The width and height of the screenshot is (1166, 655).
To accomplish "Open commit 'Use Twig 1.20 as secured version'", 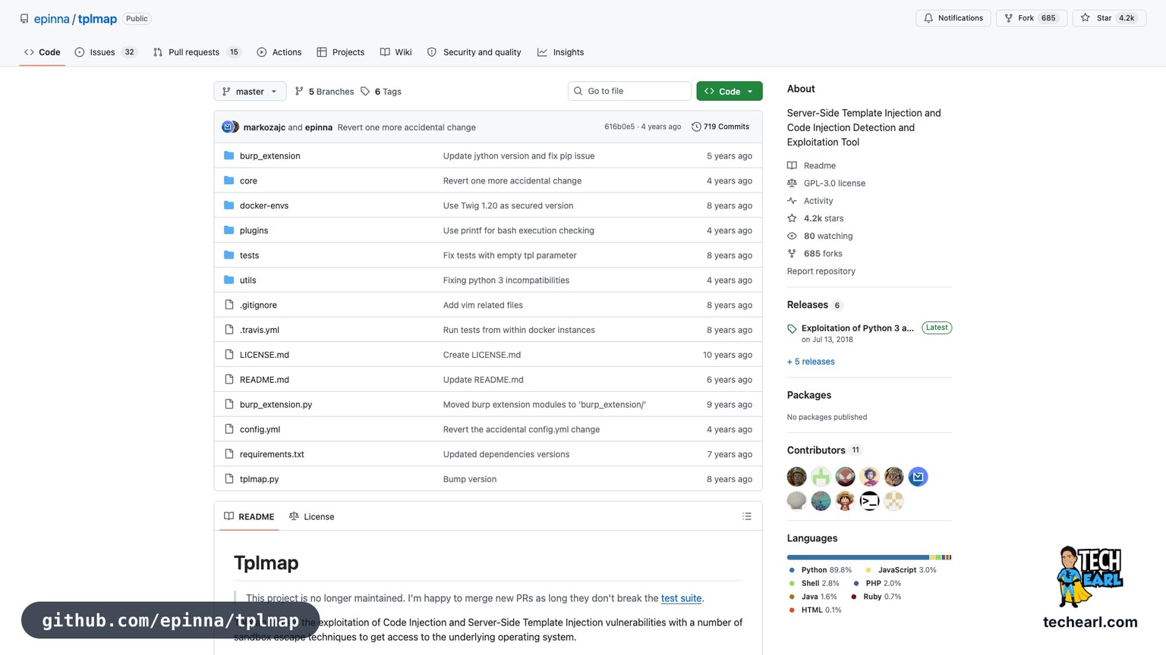I will tap(508, 205).
